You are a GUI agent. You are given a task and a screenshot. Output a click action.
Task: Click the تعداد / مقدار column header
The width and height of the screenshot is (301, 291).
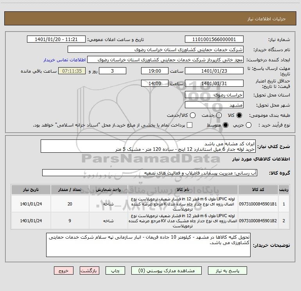(x=70, y=189)
